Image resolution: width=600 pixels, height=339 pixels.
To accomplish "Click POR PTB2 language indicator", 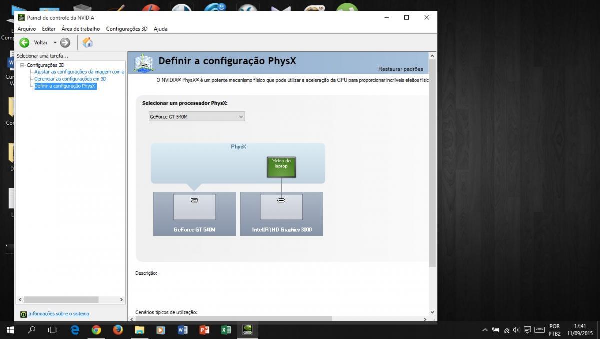I will pos(554,330).
